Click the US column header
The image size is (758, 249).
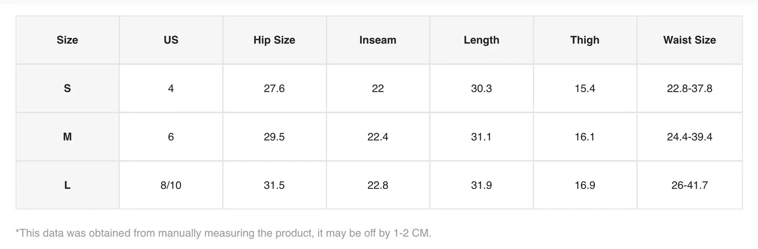coord(171,40)
